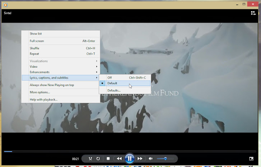Image resolution: width=261 pixels, height=167 pixels.
Task: Choose Show list from context menu
Action: coord(61,34)
